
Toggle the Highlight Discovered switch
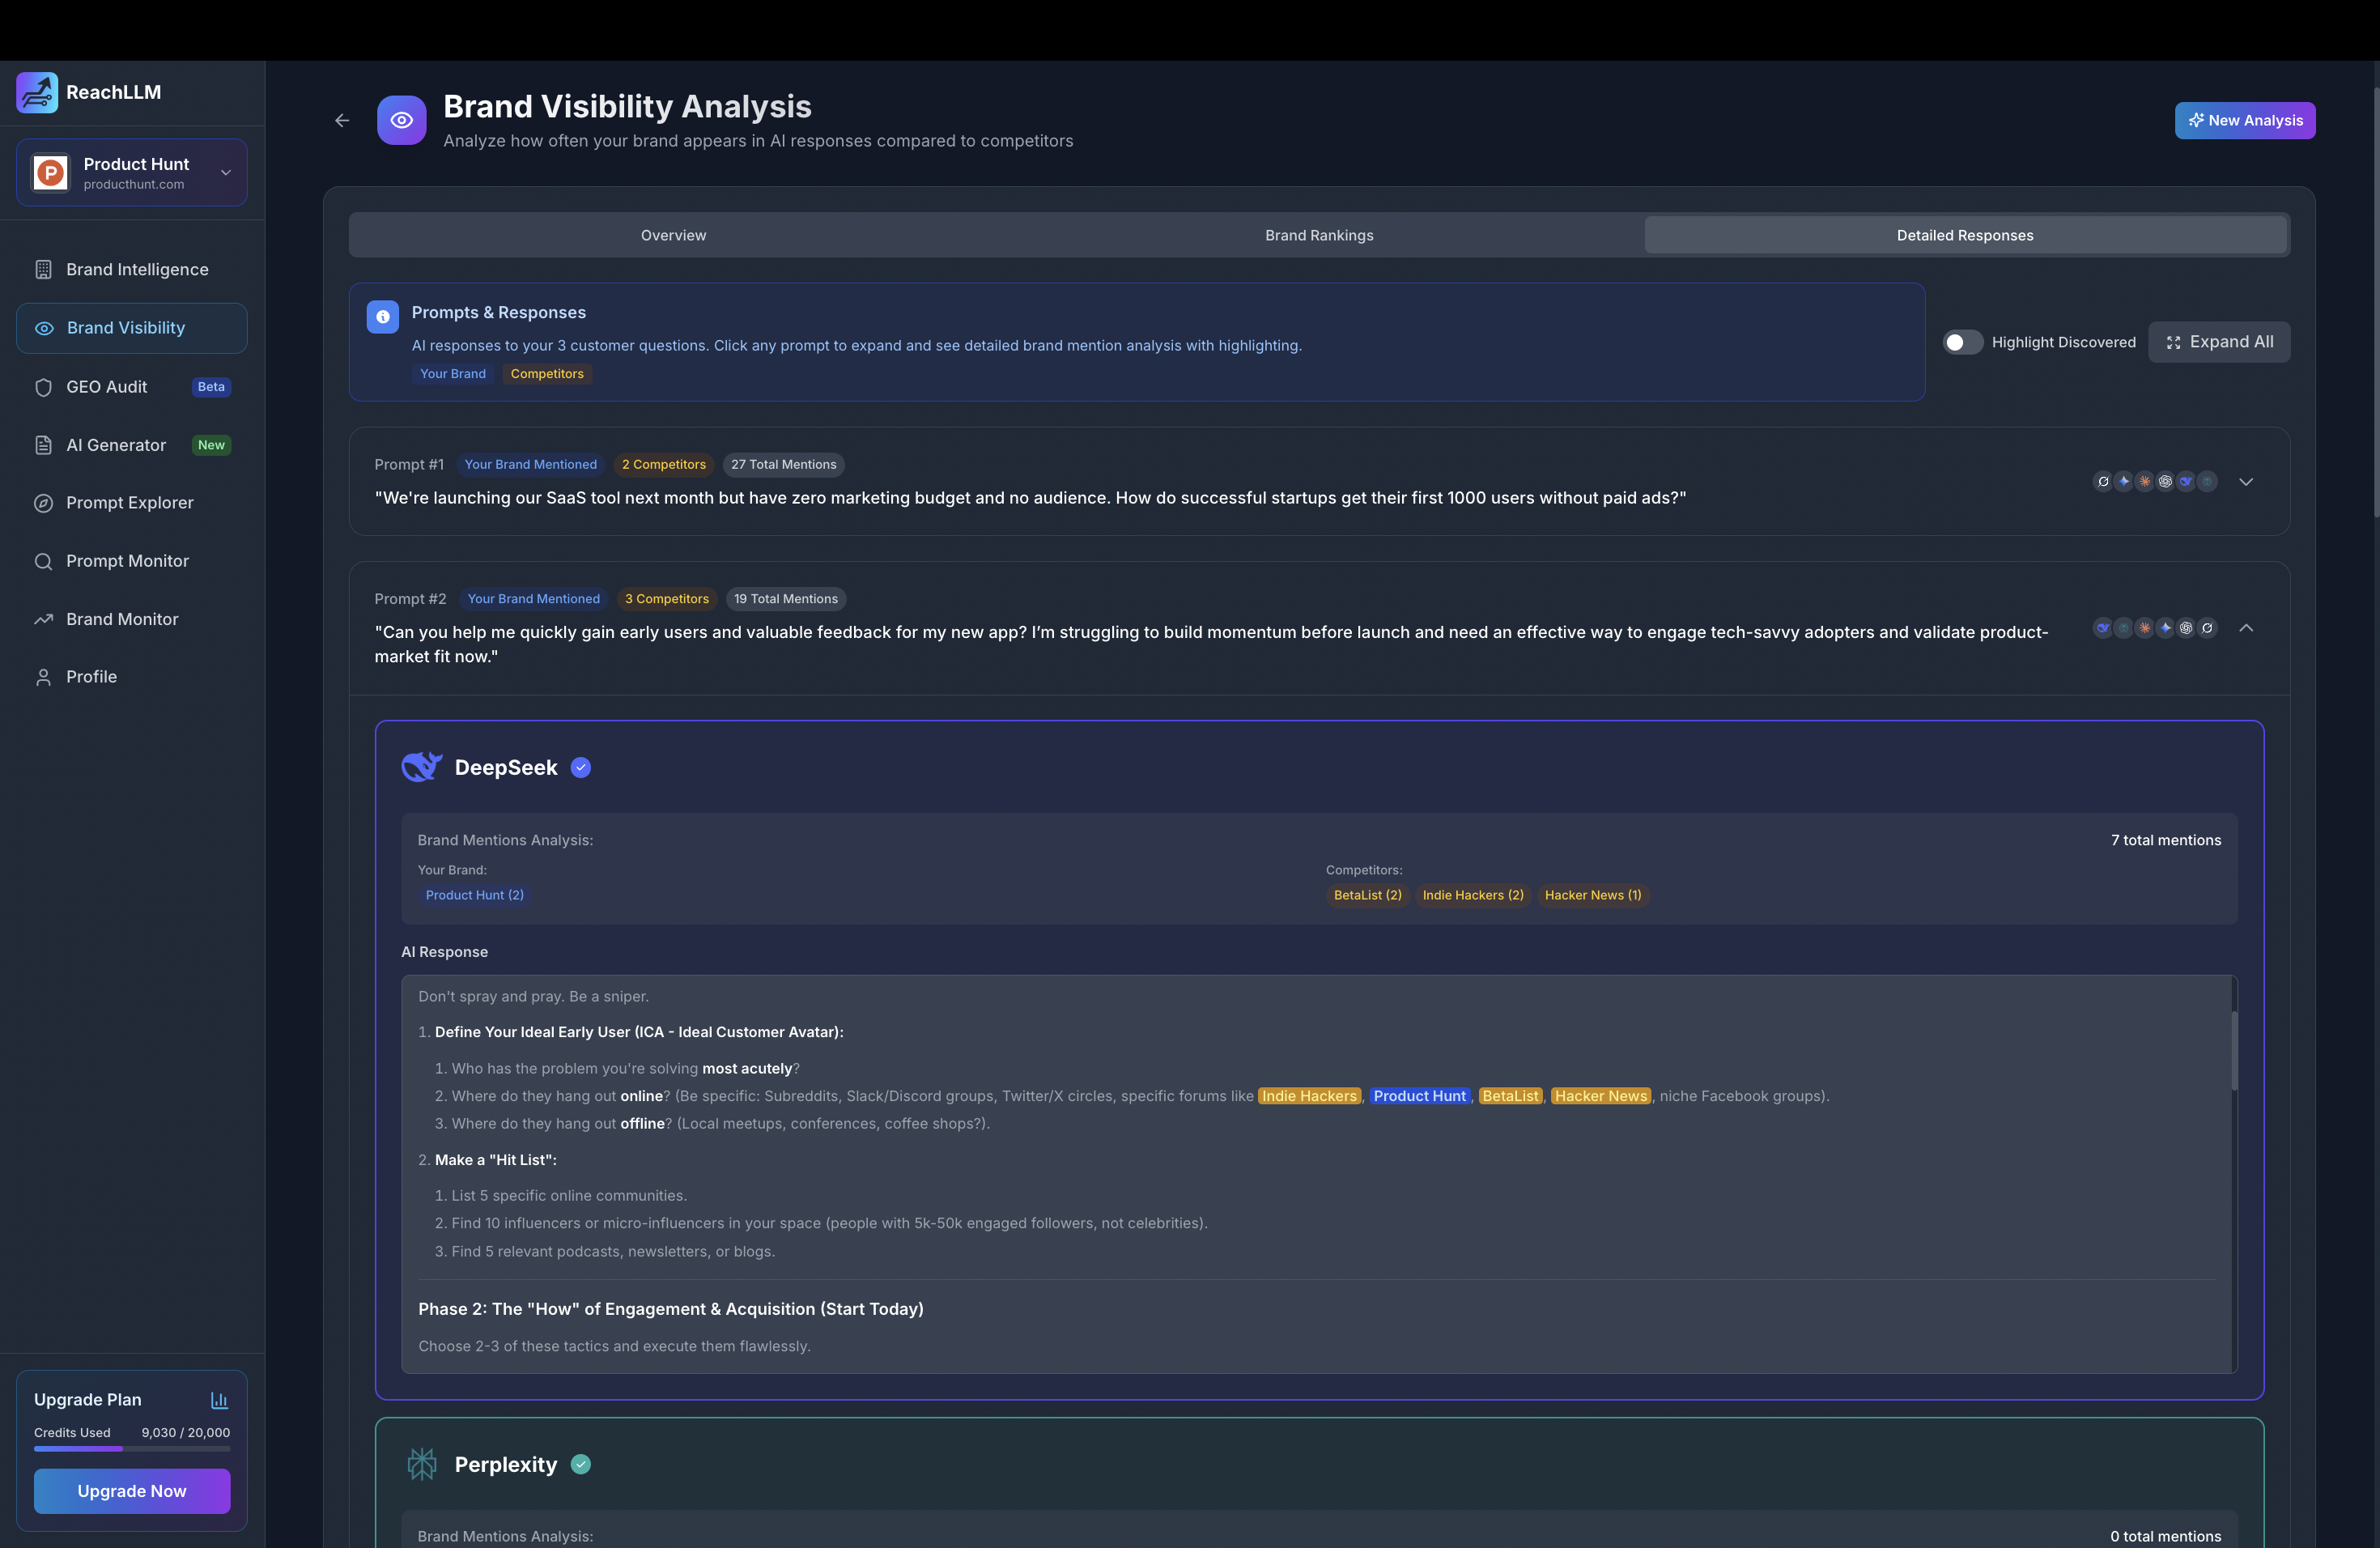click(x=1962, y=342)
